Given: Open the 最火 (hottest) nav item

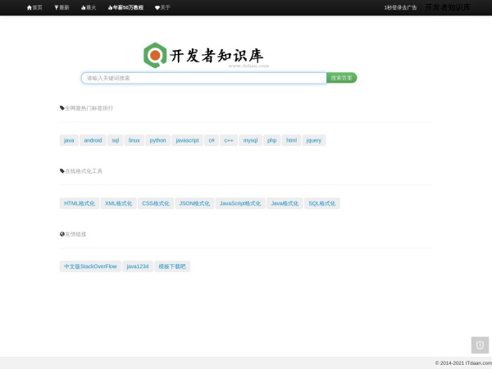Looking at the screenshot, I should [89, 7].
